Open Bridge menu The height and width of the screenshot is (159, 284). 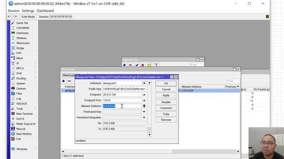tap(20, 48)
